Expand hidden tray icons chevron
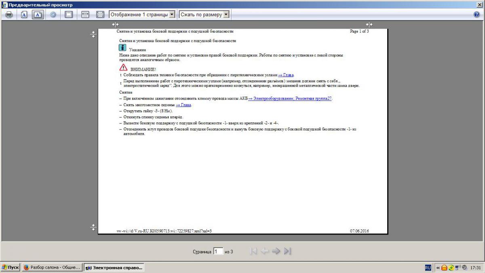This screenshot has height=273, width=485. pyautogui.click(x=438, y=267)
